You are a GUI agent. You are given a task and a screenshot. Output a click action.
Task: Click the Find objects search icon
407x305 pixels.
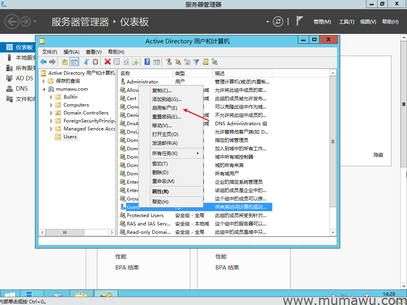(205, 62)
